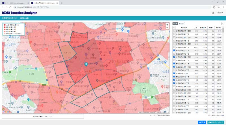The image size is (226, 125).
Task: Click the KDDI Location Analyzer logo
Action: pos(19,13)
